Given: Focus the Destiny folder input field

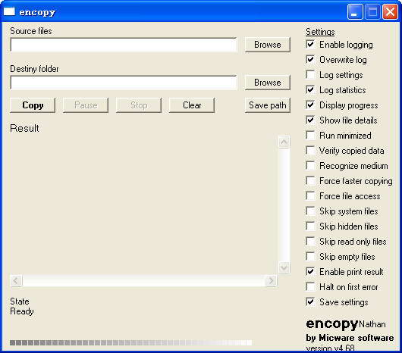Looking at the screenshot, I should coord(124,83).
